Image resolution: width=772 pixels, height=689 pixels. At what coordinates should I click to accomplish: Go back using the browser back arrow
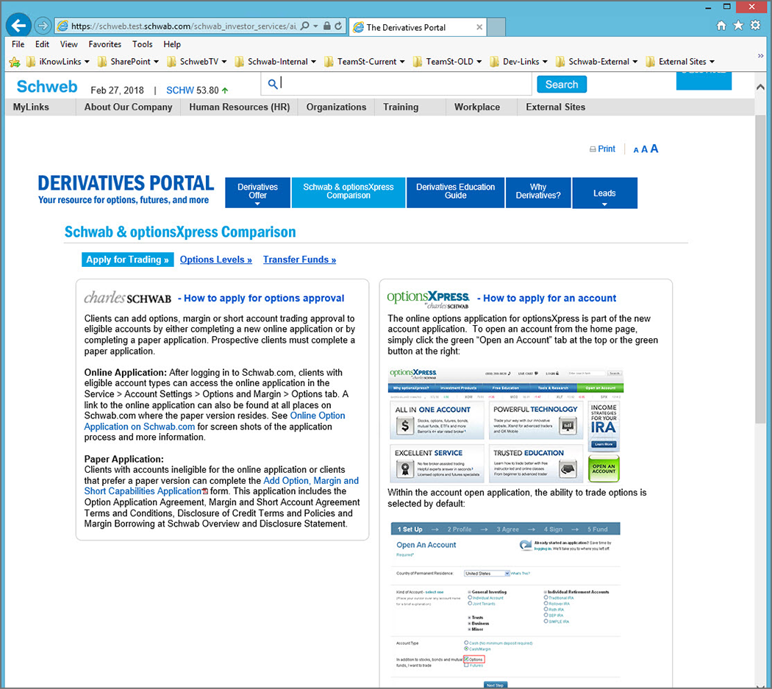point(18,26)
